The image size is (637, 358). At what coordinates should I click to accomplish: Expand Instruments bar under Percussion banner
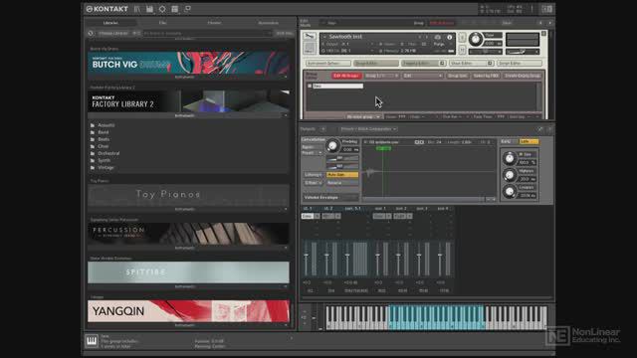[188, 248]
